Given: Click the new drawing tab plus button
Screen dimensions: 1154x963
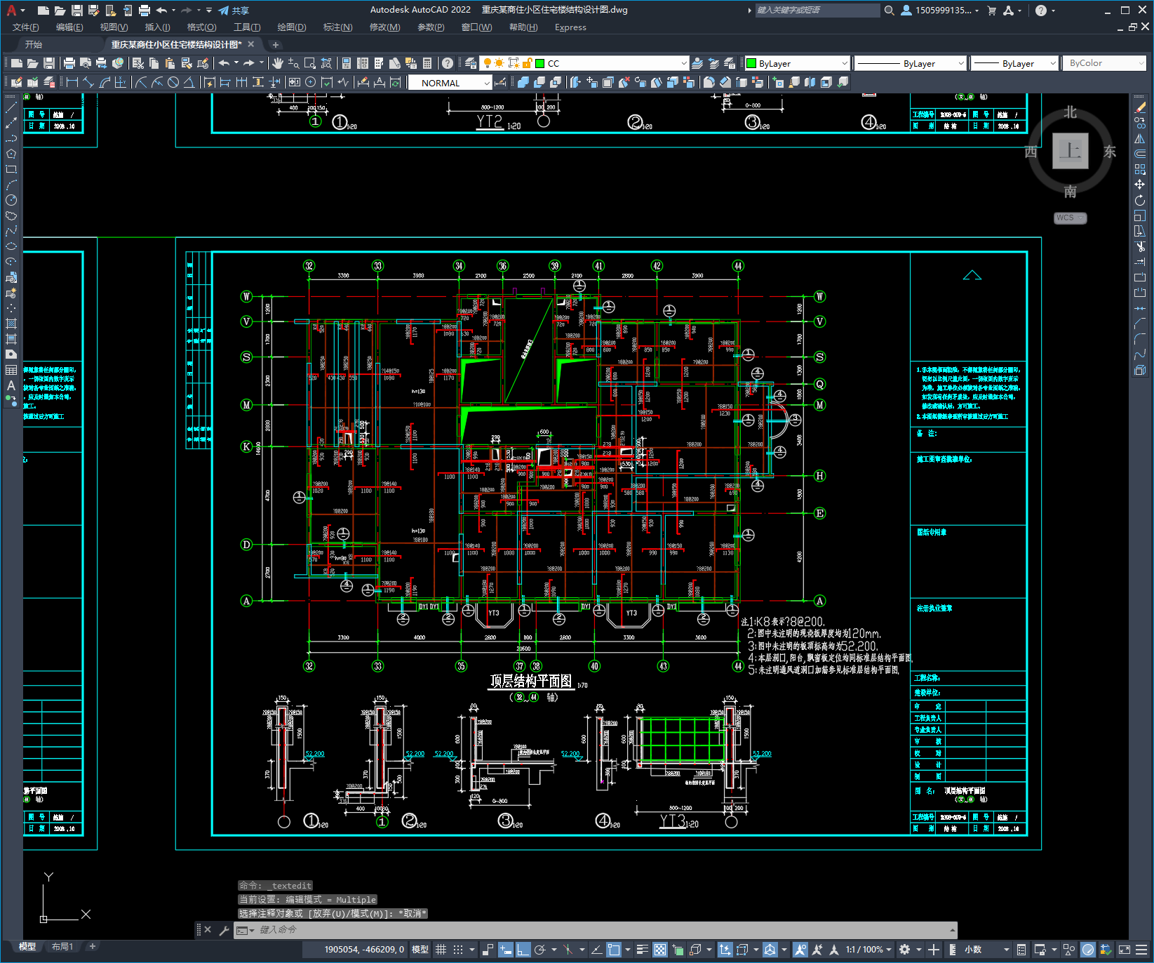Looking at the screenshot, I should pyautogui.click(x=276, y=45).
